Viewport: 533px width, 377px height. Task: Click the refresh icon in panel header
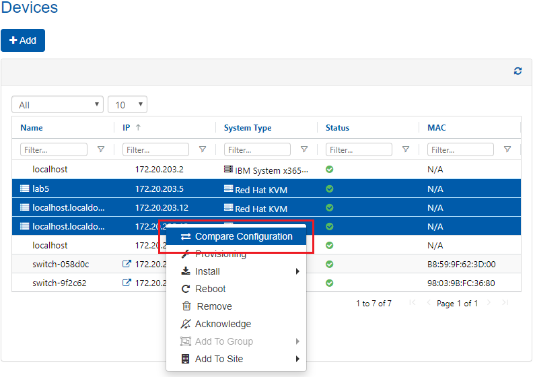coord(518,71)
